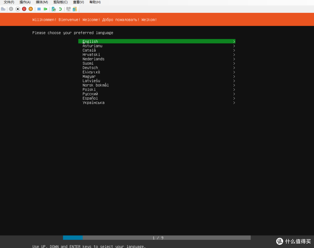Expand the Українська row chevron
Viewport: 314px width, 248px height.
[x=234, y=103]
